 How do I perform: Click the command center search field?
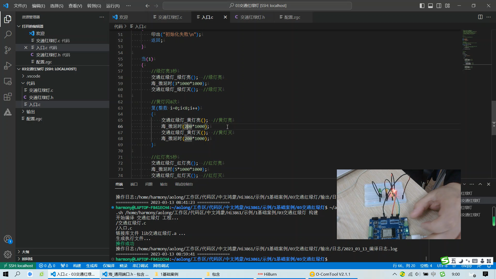coord(257,6)
